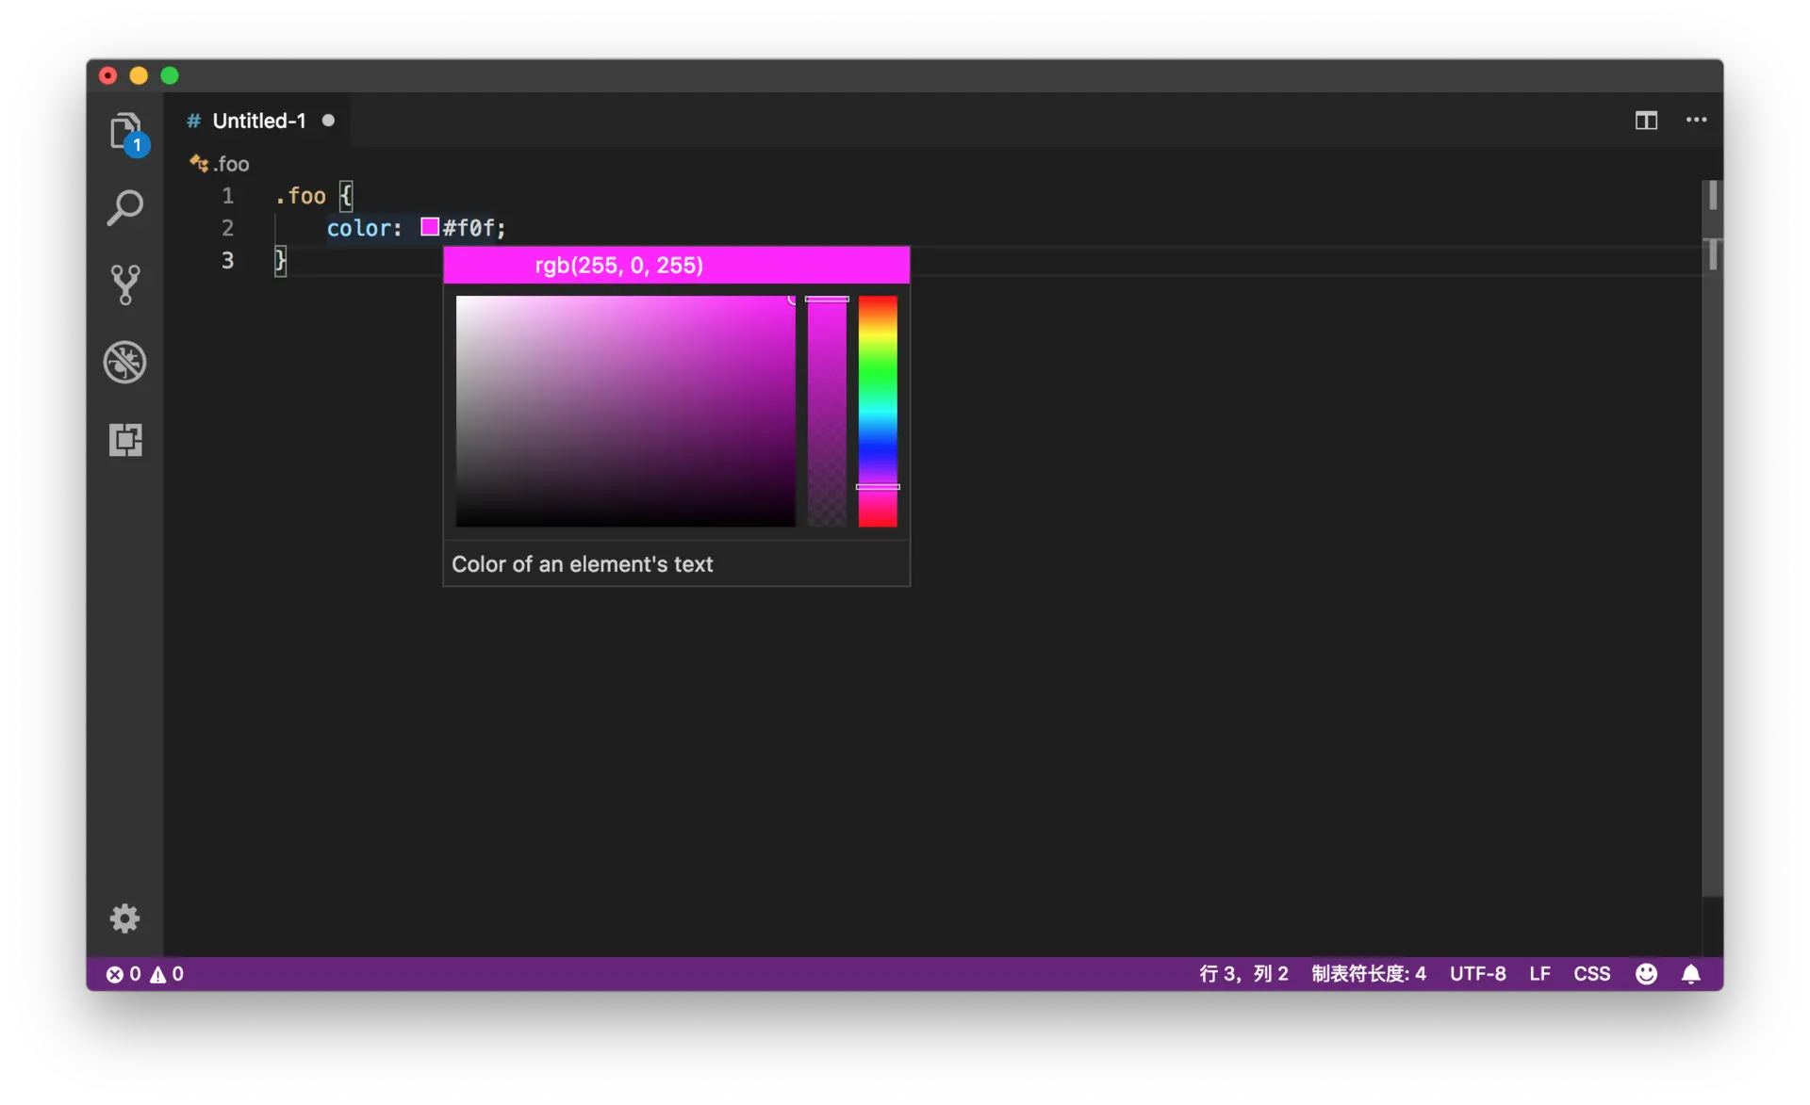
Task: Click rgb(255, 0, 255) color header
Action: point(618,266)
